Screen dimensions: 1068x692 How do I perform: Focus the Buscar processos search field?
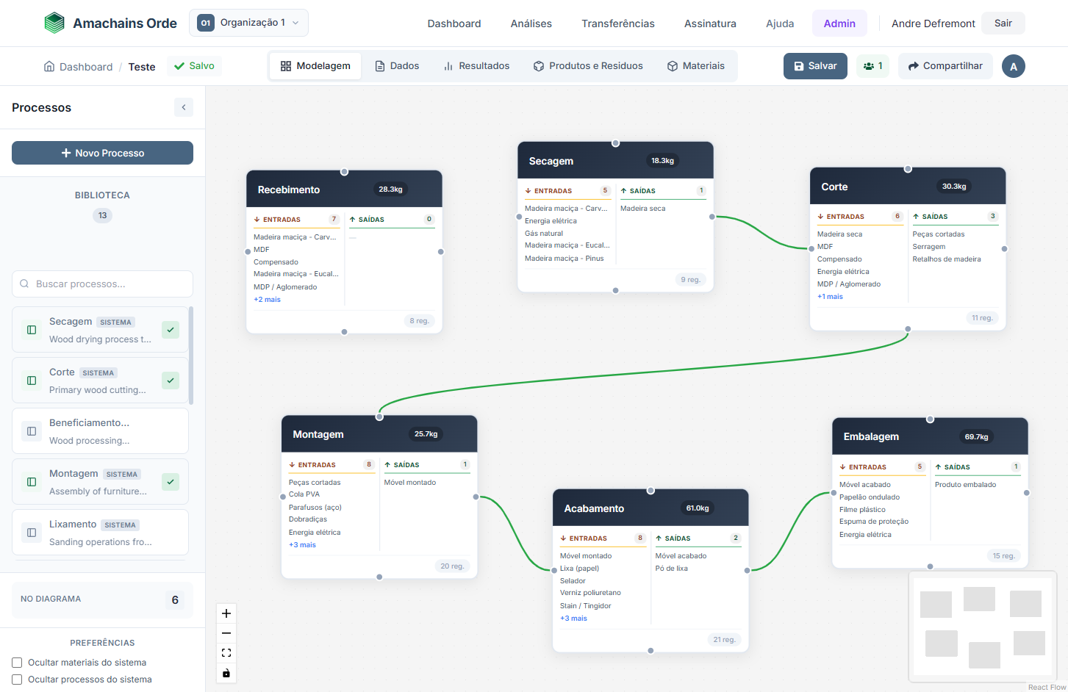coord(102,284)
